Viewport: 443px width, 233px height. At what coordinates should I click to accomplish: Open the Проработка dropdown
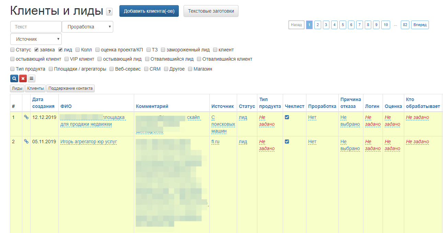click(x=88, y=27)
